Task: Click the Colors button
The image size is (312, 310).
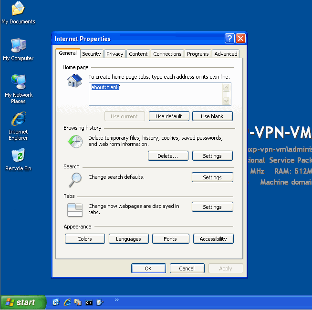Action: tap(85, 239)
